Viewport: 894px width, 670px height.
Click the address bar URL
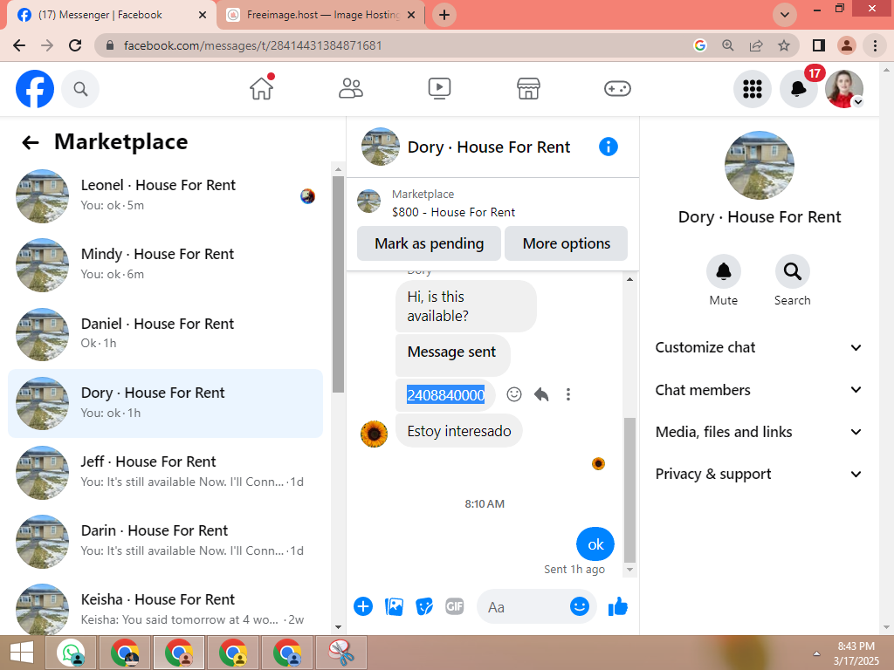[252, 45]
